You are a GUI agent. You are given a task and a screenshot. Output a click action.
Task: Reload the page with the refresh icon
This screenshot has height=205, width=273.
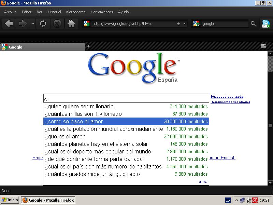coord(43,24)
